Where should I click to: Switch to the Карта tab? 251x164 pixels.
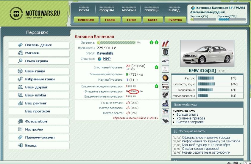coord(153,20)
